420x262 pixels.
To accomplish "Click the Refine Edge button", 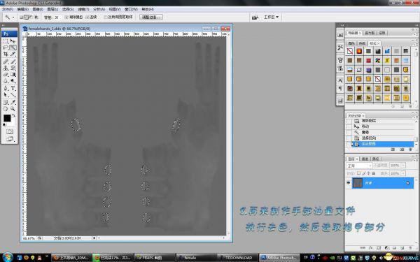I will tap(151, 17).
